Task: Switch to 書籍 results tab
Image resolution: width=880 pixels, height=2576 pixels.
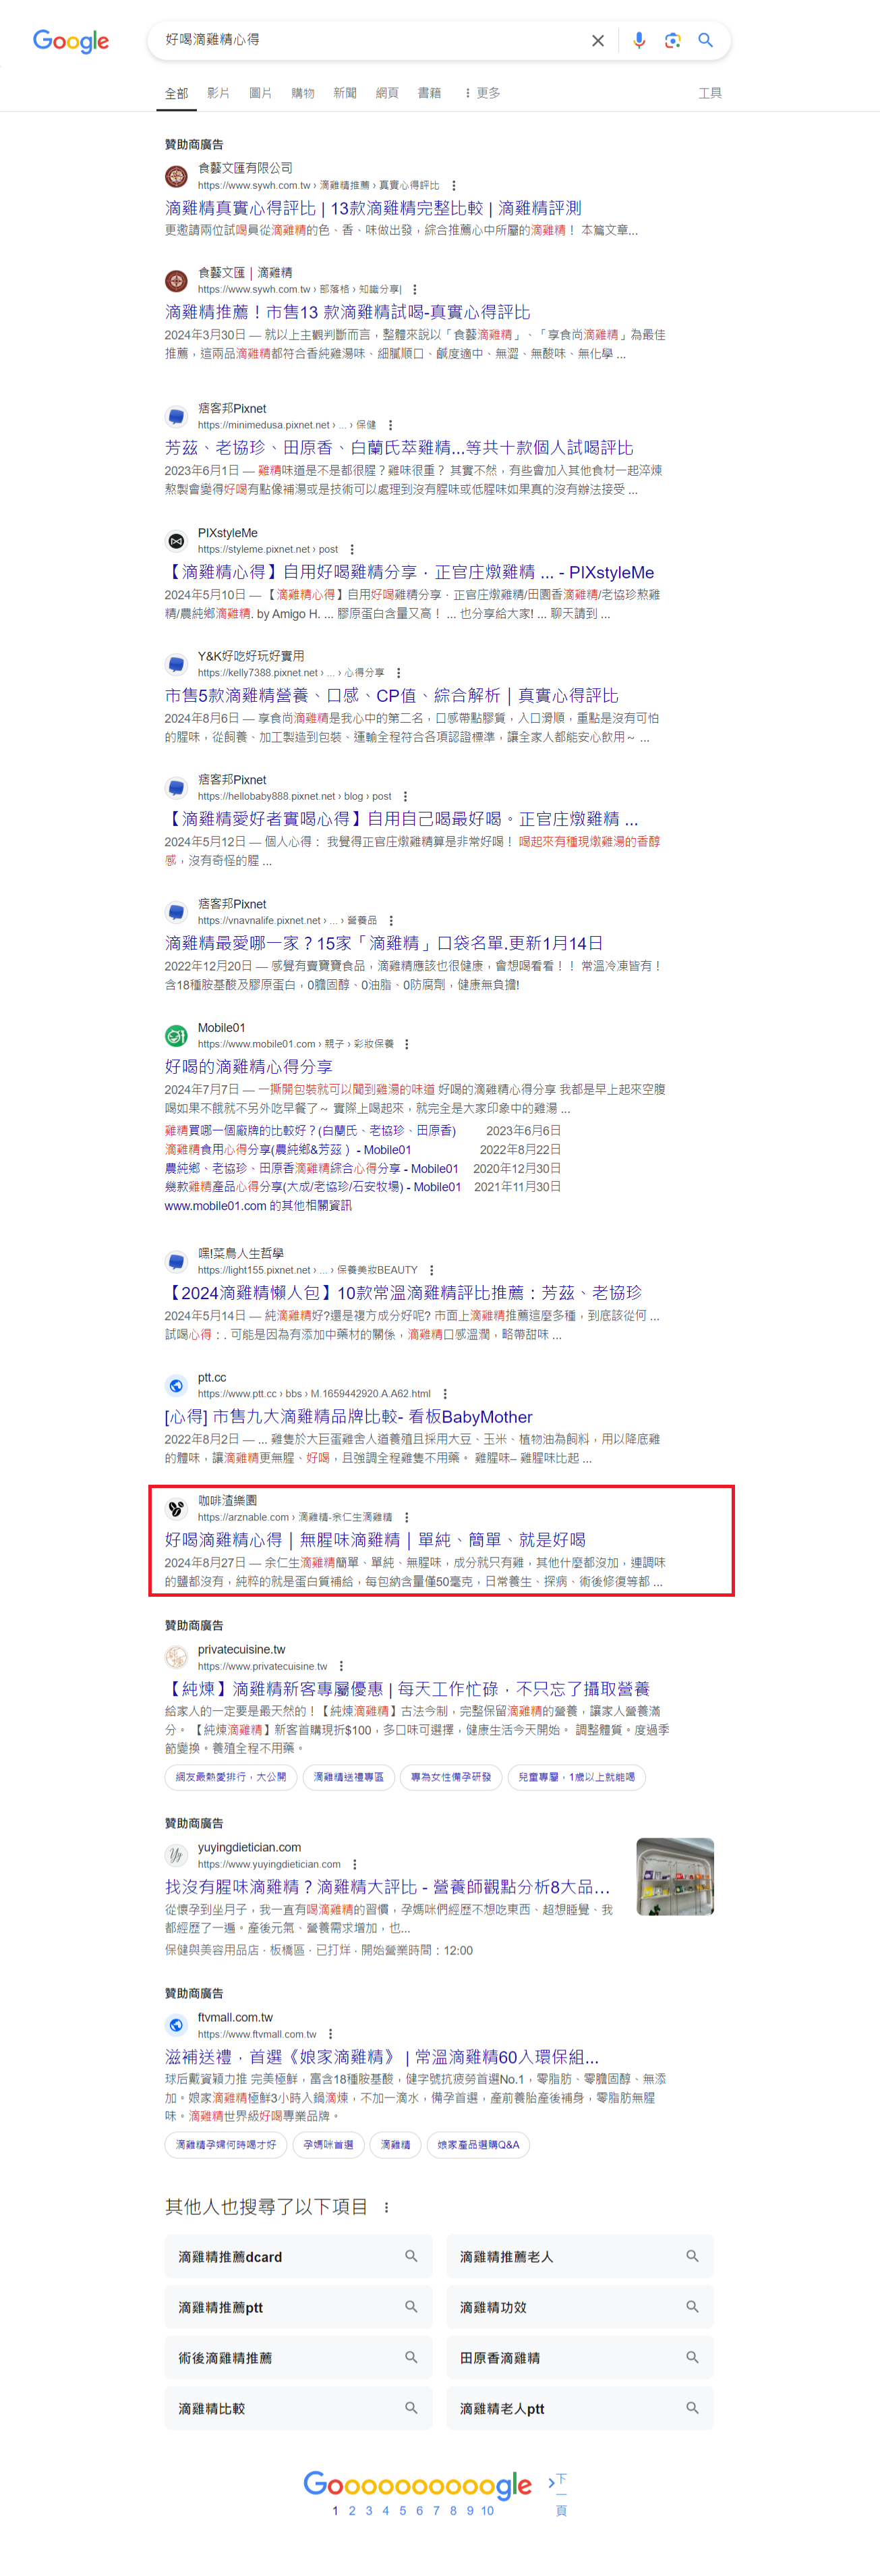Action: pos(430,93)
